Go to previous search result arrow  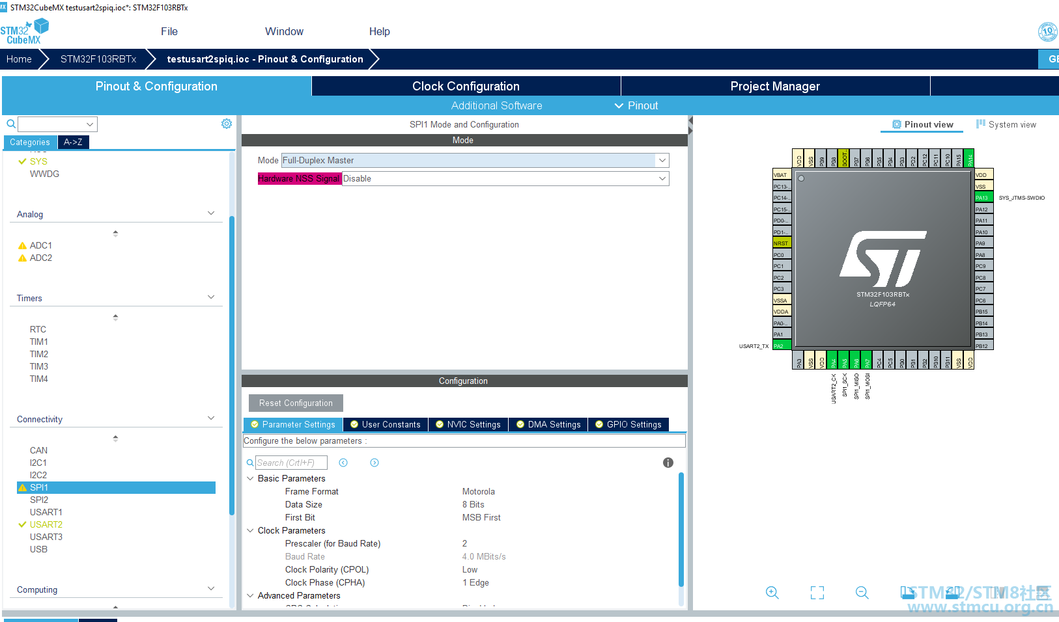pos(343,463)
